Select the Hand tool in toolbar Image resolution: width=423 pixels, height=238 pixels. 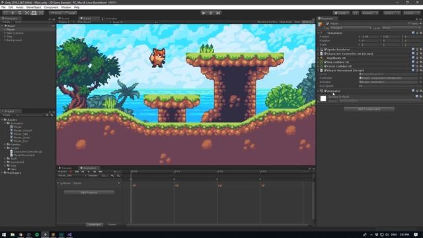5,13
